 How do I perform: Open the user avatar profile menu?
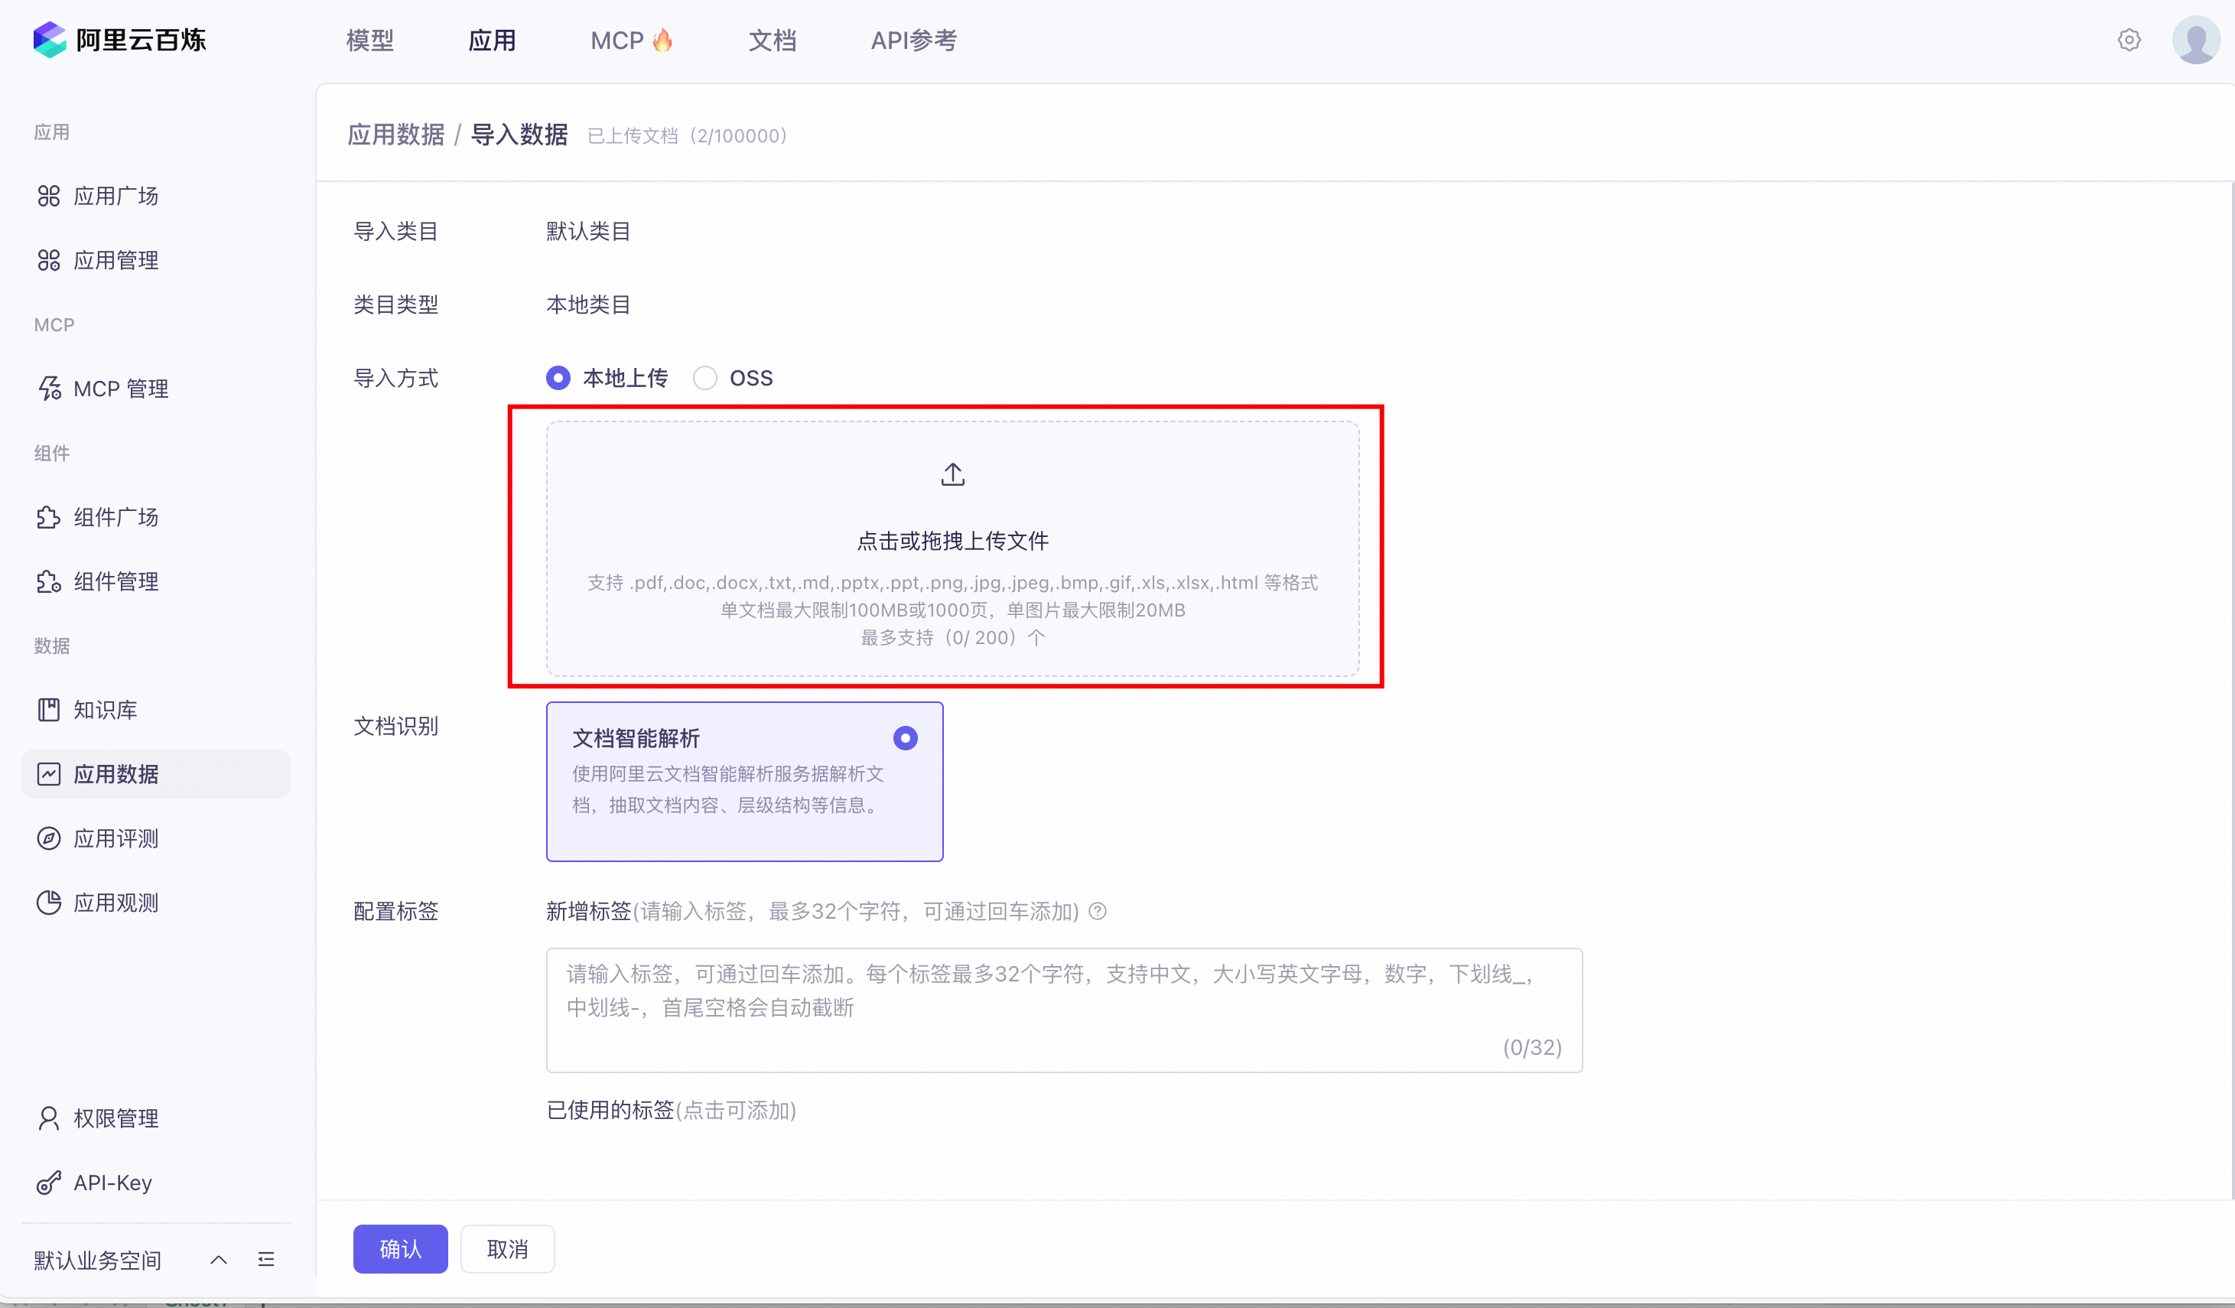point(2195,40)
